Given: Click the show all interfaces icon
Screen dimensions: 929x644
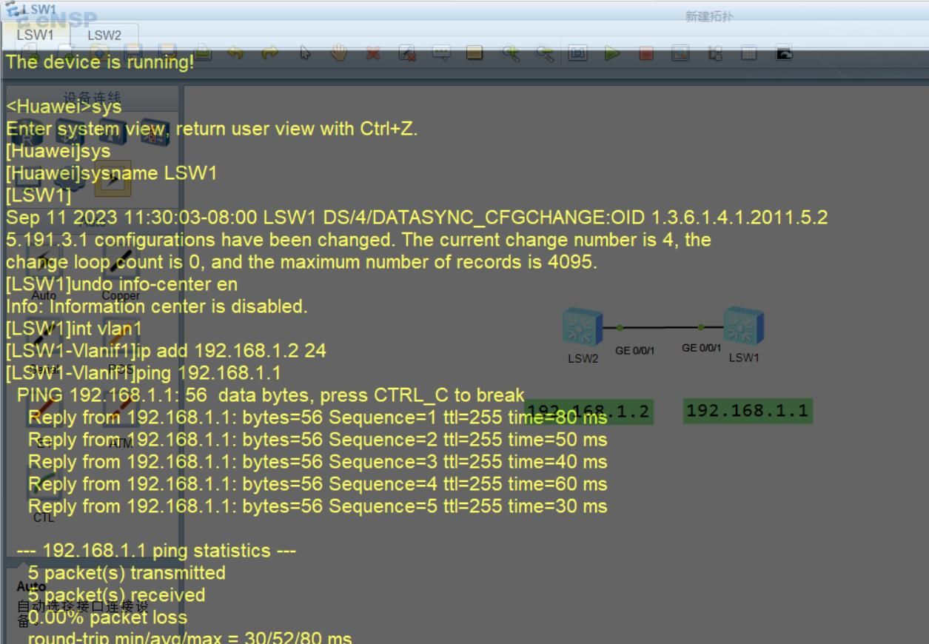Looking at the screenshot, I should pos(715,53).
